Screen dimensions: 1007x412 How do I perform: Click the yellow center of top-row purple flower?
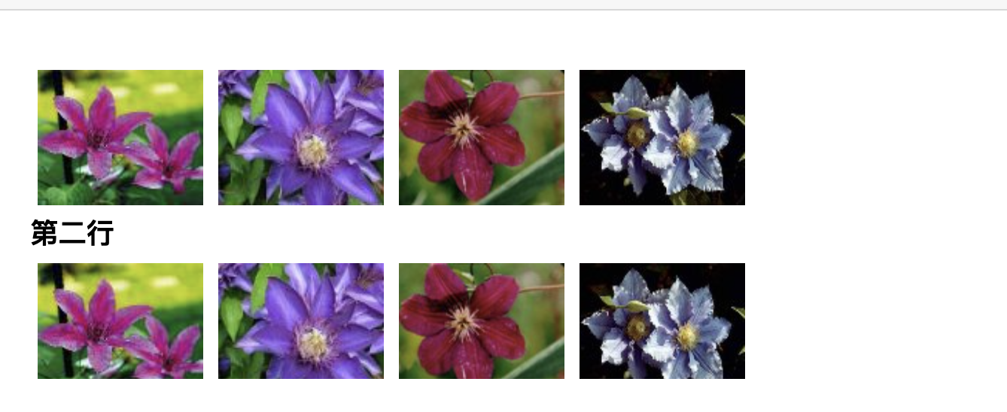click(314, 151)
